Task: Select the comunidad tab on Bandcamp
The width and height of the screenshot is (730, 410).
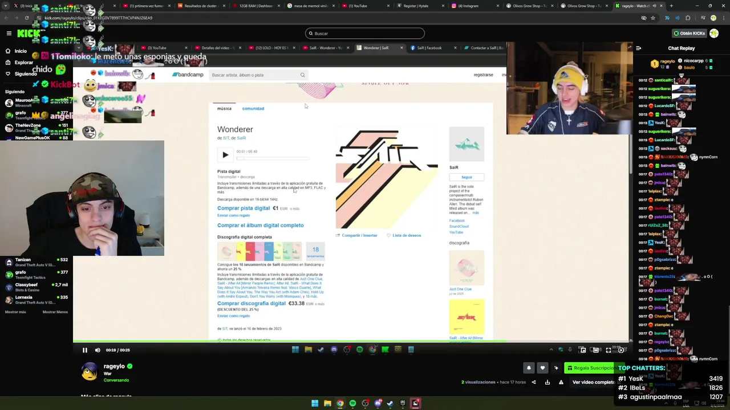Action: [253, 108]
